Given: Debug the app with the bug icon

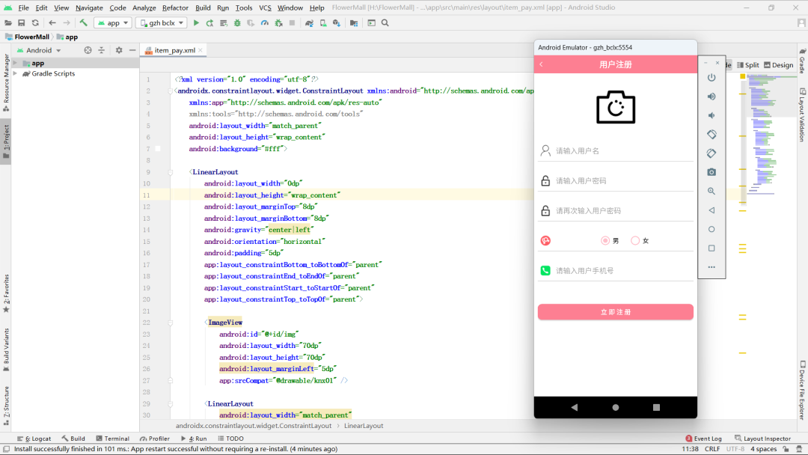Looking at the screenshot, I should click(x=237, y=23).
